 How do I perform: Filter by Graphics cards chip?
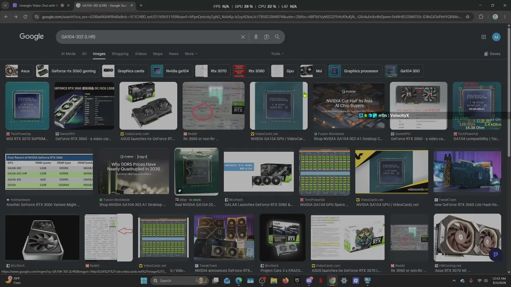(x=125, y=71)
